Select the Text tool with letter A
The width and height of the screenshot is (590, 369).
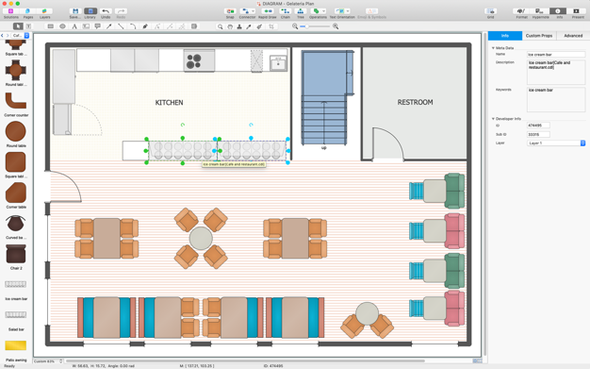74,26
